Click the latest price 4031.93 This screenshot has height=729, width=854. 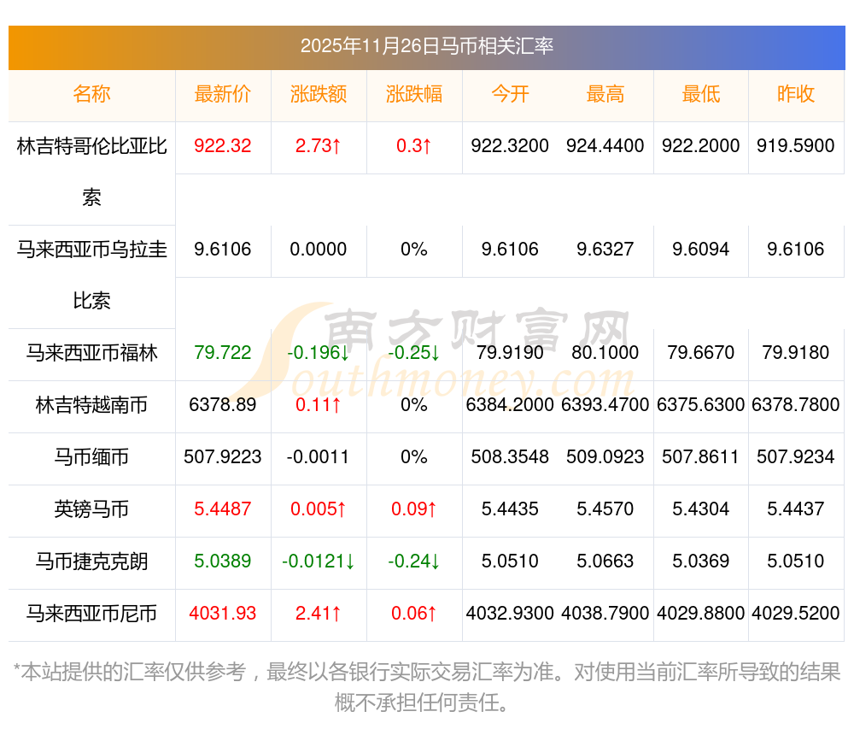[223, 614]
